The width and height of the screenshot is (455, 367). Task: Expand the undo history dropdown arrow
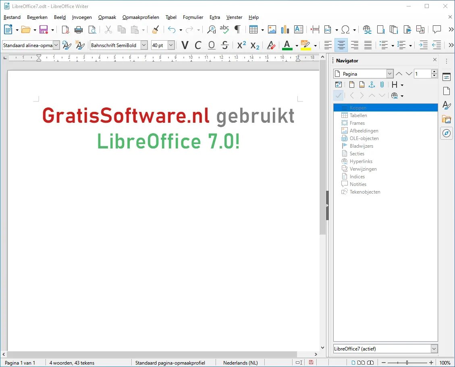tap(181, 30)
